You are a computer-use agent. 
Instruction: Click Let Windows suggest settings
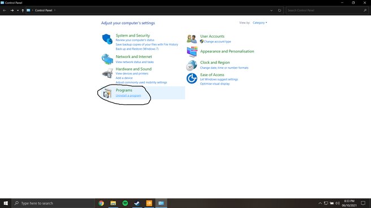[x=219, y=79]
